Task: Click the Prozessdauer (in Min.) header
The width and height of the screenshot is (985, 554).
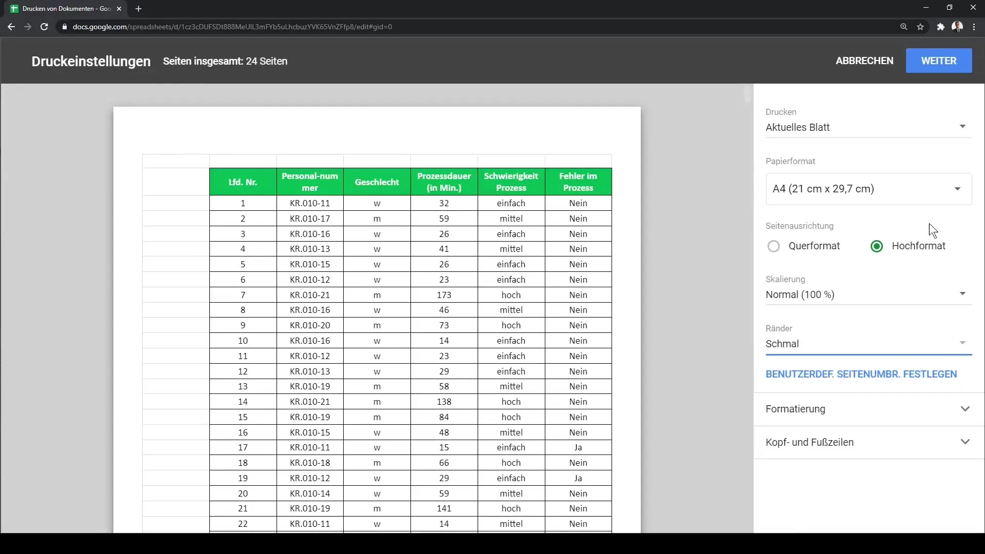Action: coord(444,182)
